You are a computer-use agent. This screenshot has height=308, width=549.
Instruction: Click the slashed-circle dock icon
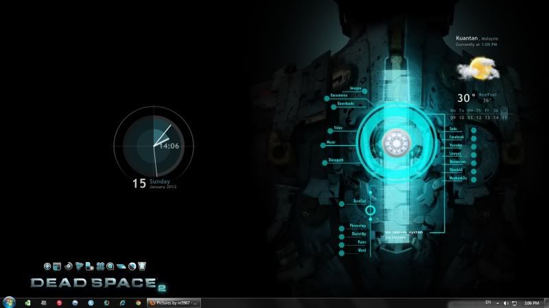tap(132, 266)
